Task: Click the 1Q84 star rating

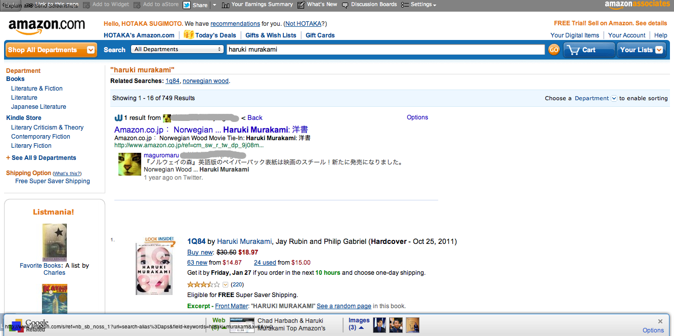Action: [x=204, y=285]
